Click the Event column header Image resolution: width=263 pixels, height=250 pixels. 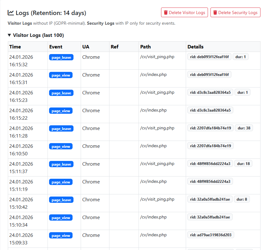click(56, 47)
